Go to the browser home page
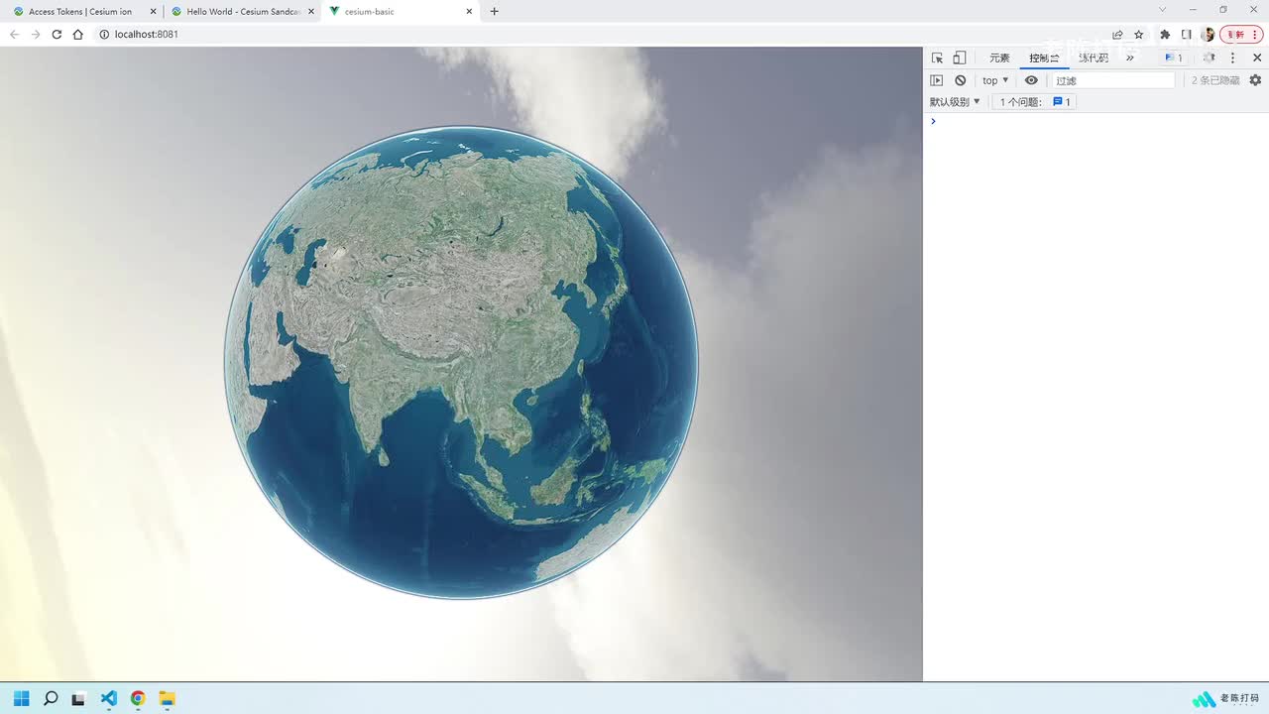 tap(78, 34)
